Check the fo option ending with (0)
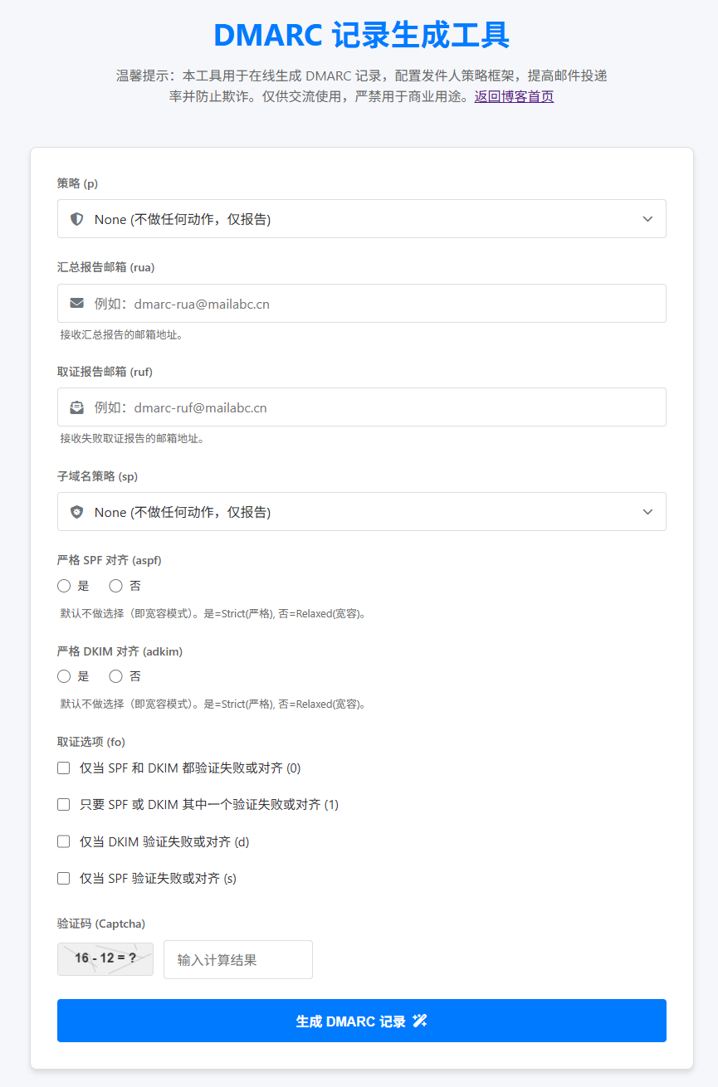The image size is (718, 1087). 64,768
